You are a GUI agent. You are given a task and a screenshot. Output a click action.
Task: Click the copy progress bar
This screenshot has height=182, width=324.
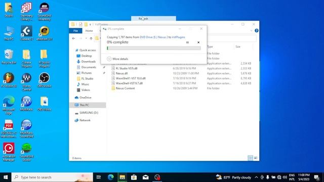(x=154, y=48)
